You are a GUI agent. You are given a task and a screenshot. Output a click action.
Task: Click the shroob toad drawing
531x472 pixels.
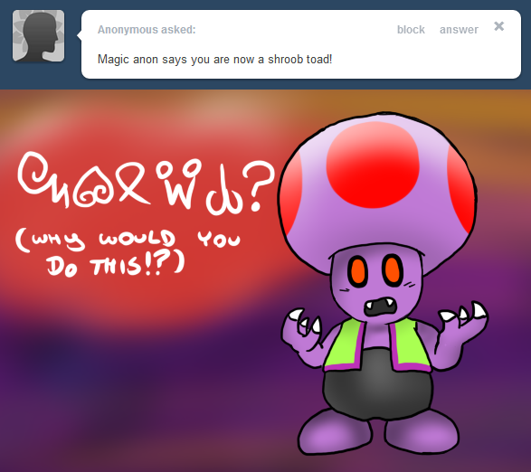[382, 284]
